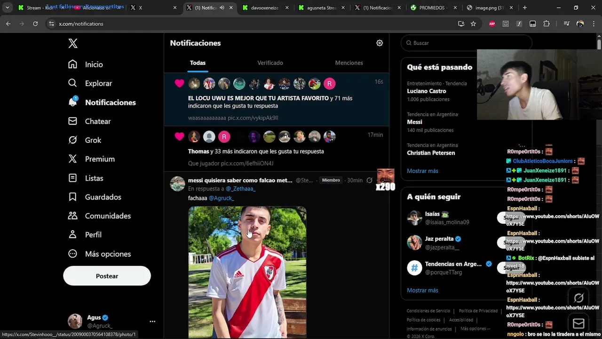Close the image.png tab
This screenshot has height=339, width=602.
511,8
